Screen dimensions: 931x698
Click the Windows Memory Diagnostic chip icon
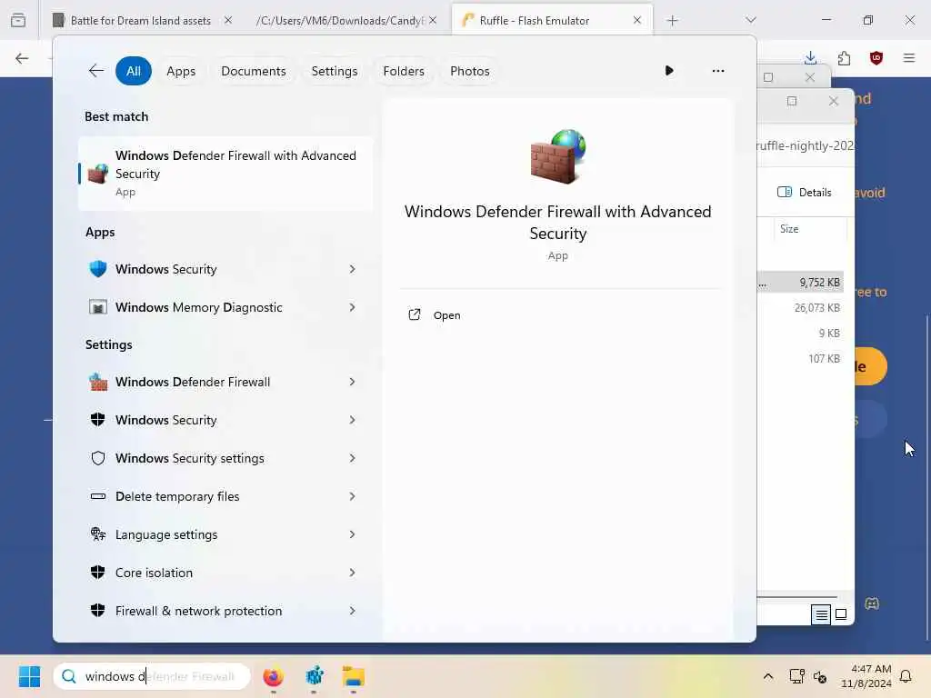(98, 307)
